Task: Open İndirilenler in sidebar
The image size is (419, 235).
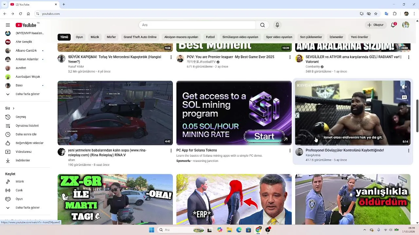Action: (x=22, y=160)
